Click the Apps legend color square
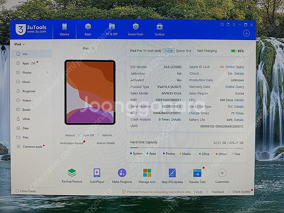The width and height of the screenshot is (284, 213). point(147,153)
